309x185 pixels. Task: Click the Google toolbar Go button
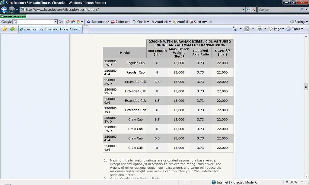click(61, 22)
